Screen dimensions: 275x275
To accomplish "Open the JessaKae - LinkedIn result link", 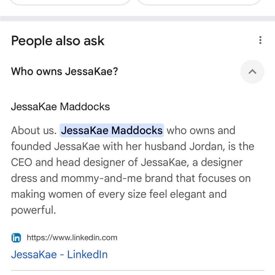I will [x=59, y=254].
